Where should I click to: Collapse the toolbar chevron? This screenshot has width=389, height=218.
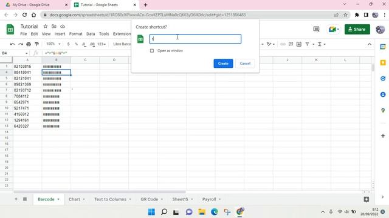370,44
